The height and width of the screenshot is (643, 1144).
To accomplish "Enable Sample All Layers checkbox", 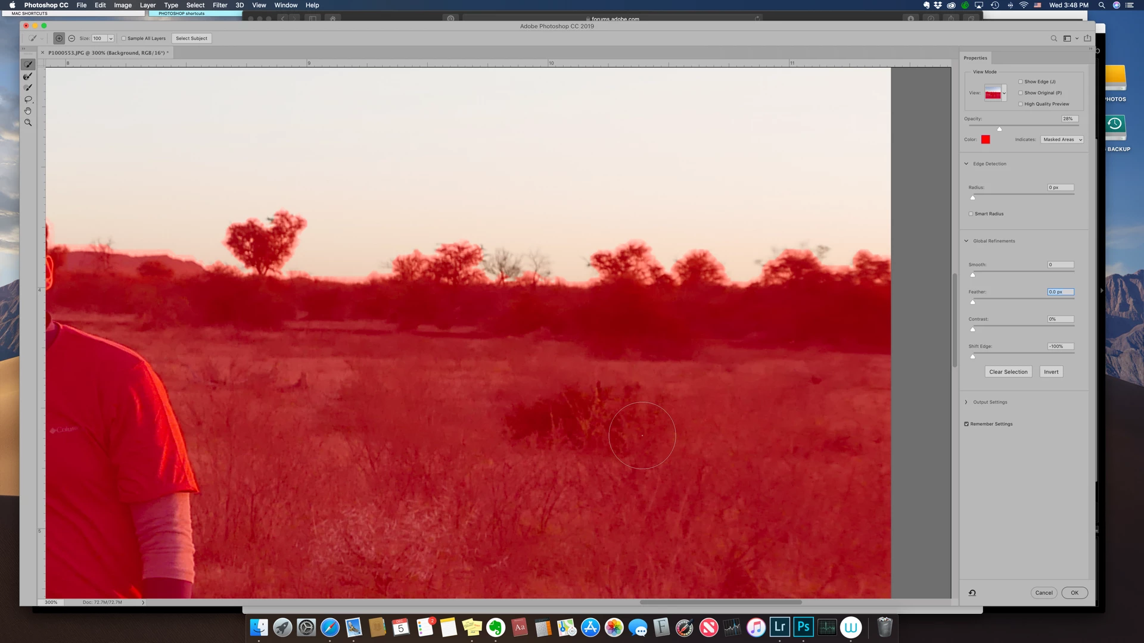I will click(124, 38).
